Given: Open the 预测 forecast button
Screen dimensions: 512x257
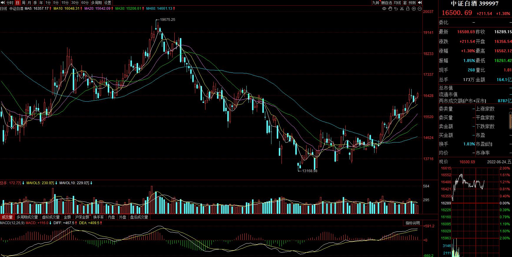Looking at the screenshot, I should pyautogui.click(x=412, y=3).
